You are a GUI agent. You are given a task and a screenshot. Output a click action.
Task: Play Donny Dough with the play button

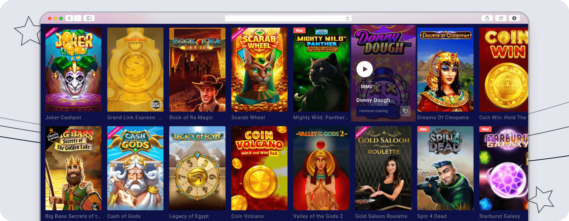(365, 69)
